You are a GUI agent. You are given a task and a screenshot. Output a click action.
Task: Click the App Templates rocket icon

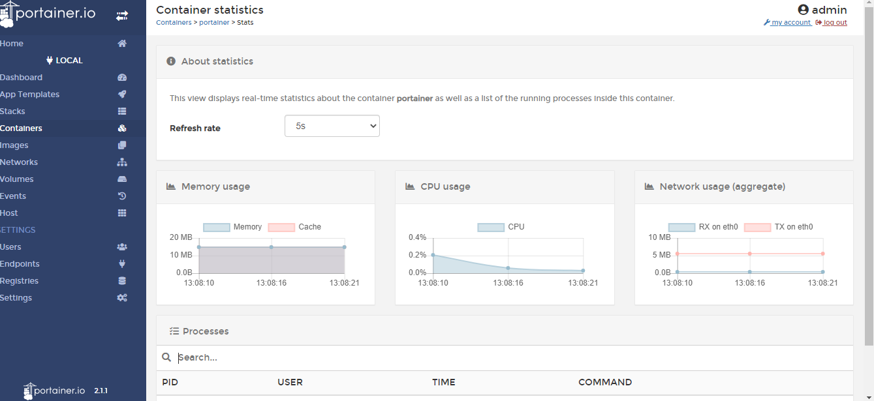click(122, 94)
